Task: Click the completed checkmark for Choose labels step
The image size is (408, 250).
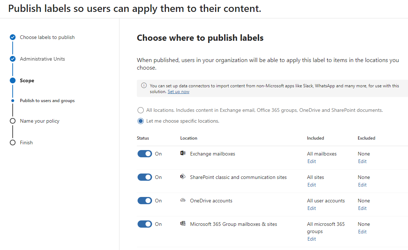Action: coord(13,37)
